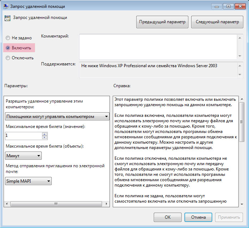Viewport: 249px width, 228px height.
Task: Click inside the 'Комментарий' text box
Action: pos(158,47)
